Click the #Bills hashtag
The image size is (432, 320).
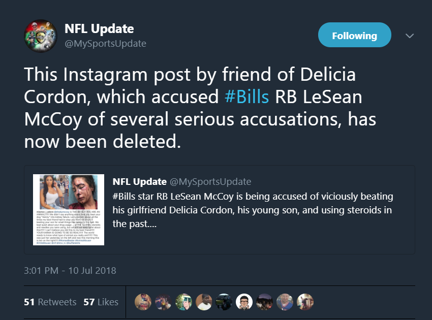coord(246,97)
